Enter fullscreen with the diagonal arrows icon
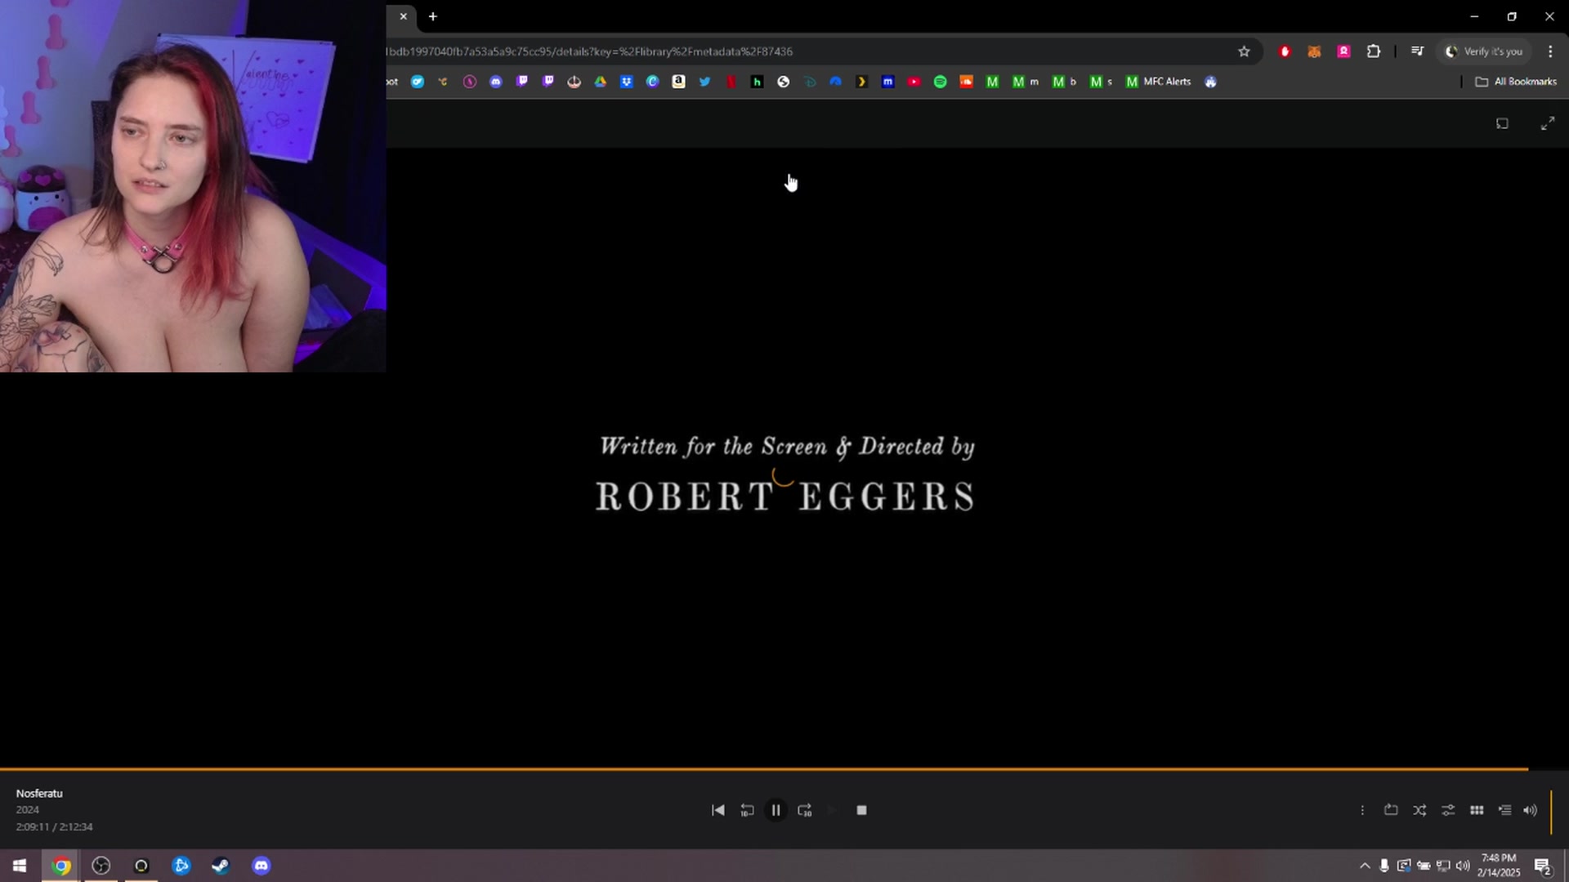Image resolution: width=1569 pixels, height=882 pixels. pos(1548,123)
